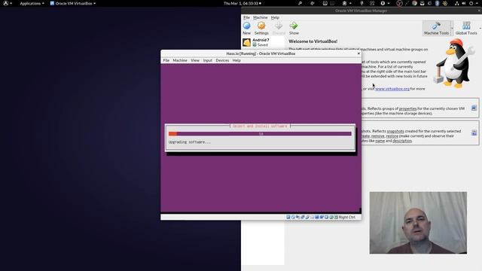Click the Welcome to VirtualBox! heading
482x271 pixels.
(313, 41)
